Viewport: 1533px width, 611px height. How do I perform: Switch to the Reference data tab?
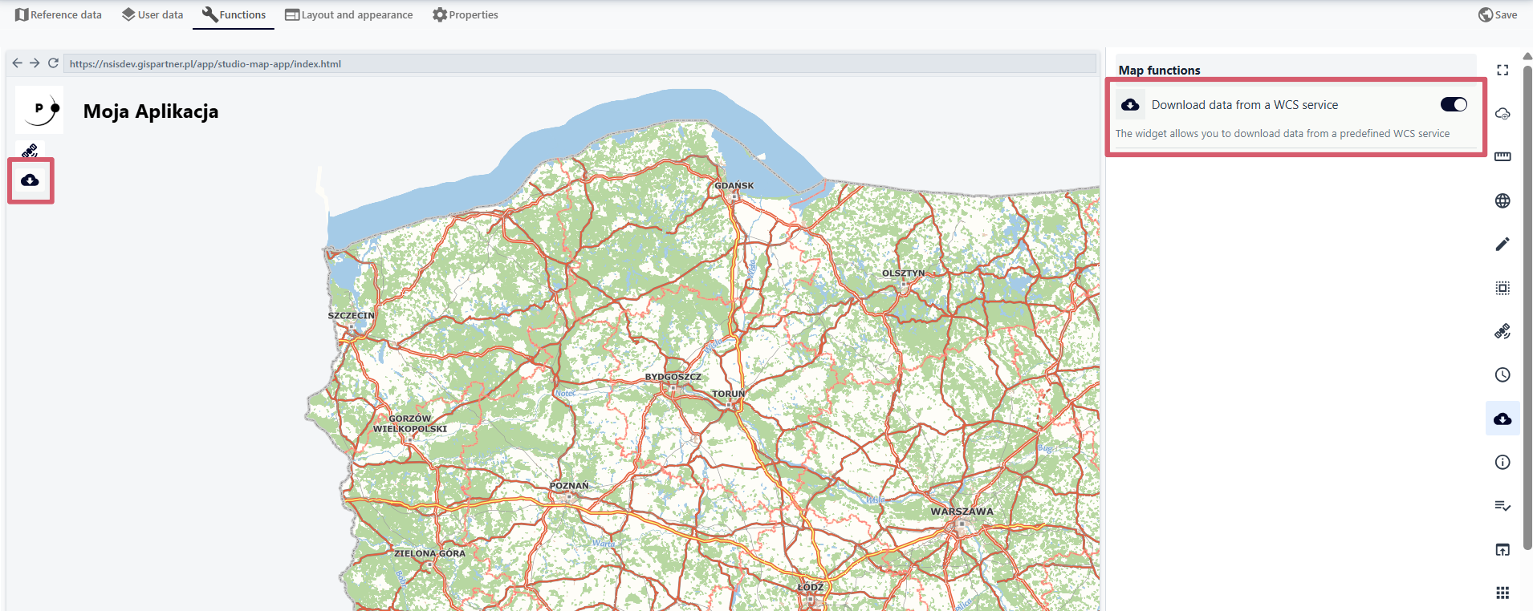(59, 14)
